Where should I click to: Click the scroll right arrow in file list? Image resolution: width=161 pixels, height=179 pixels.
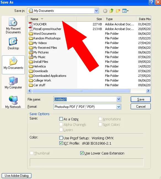point(148,91)
